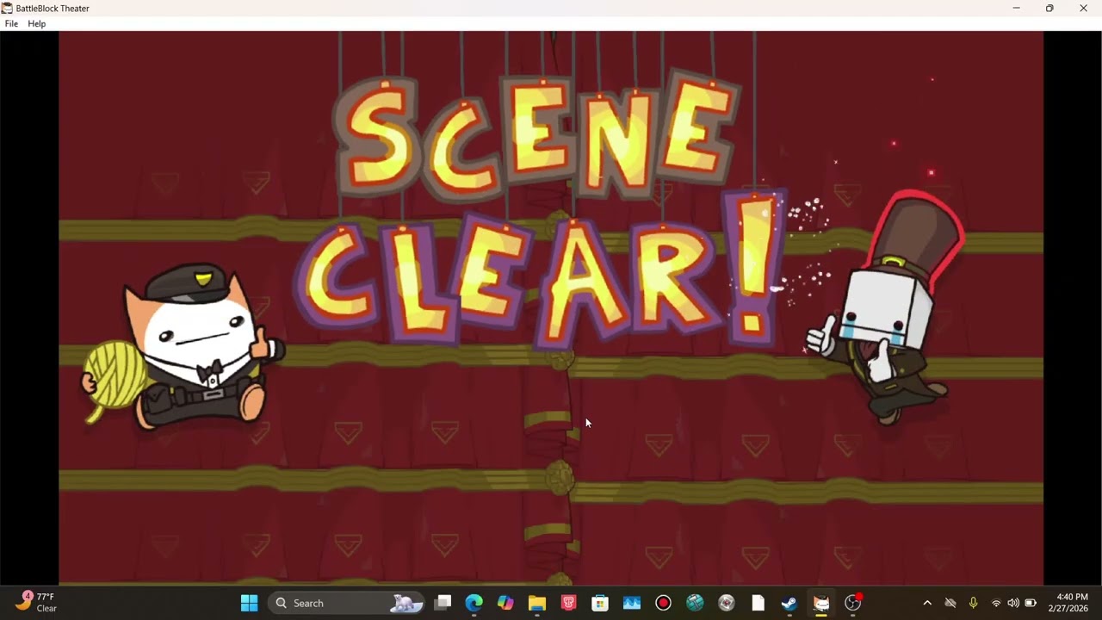This screenshot has height=620, width=1102.
Task: Open Microsoft Store from the taskbar
Action: [x=600, y=603]
